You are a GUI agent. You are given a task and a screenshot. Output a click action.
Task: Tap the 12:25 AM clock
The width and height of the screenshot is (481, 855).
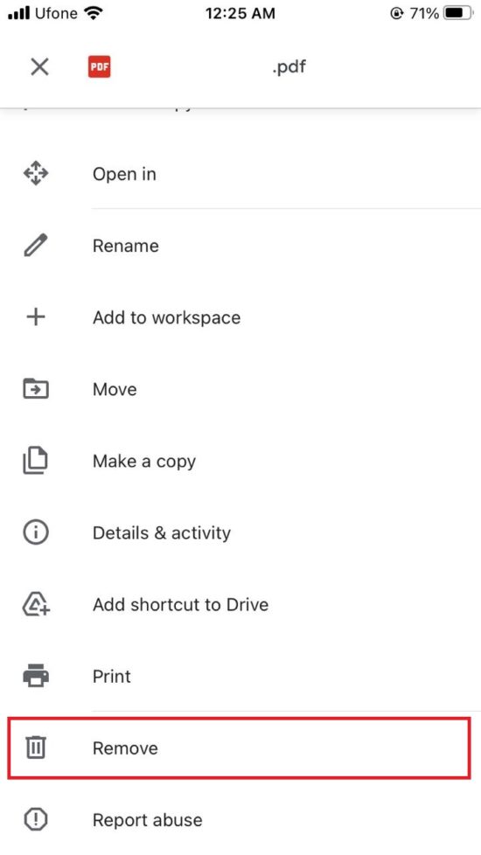click(240, 14)
